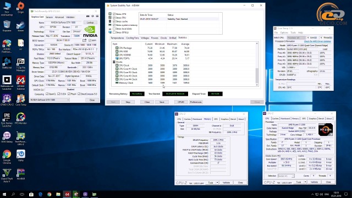Click the Save button in the stability test
Viewport: 352px width, 198px height.
point(162,102)
